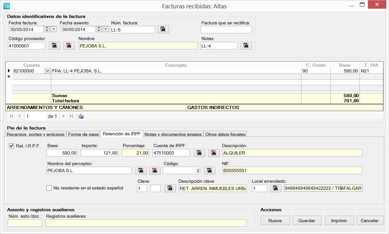Click the export icon in the grid navigator

coord(81,116)
